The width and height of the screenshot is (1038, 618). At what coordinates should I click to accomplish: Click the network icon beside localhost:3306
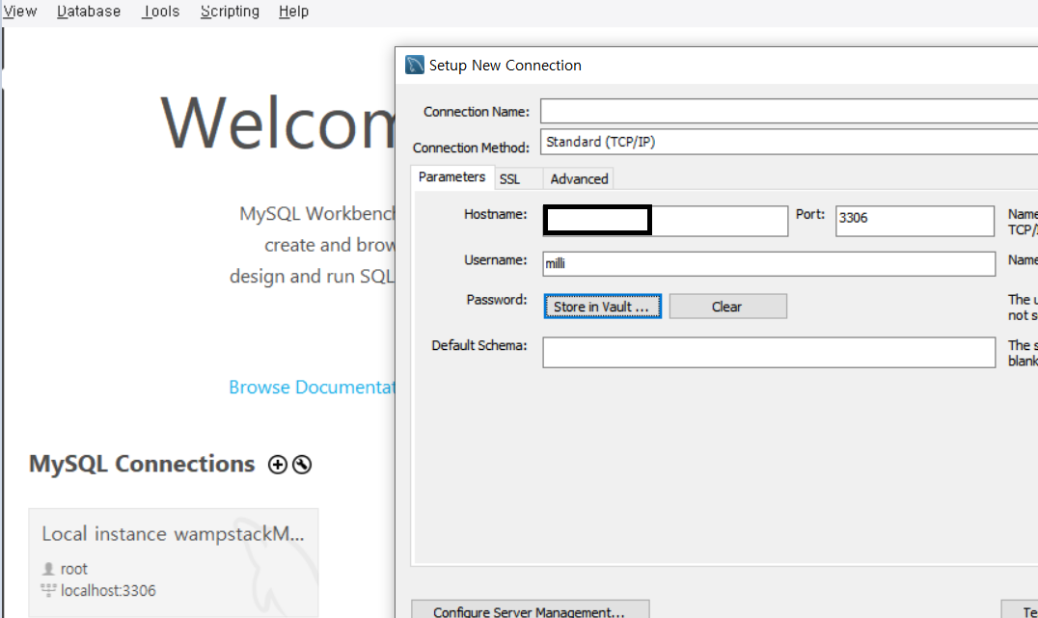48,590
